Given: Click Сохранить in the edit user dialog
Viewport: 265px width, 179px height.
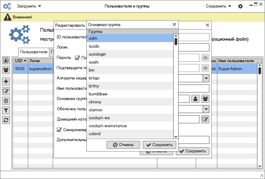Looking at the screenshot, I should [x=193, y=151].
